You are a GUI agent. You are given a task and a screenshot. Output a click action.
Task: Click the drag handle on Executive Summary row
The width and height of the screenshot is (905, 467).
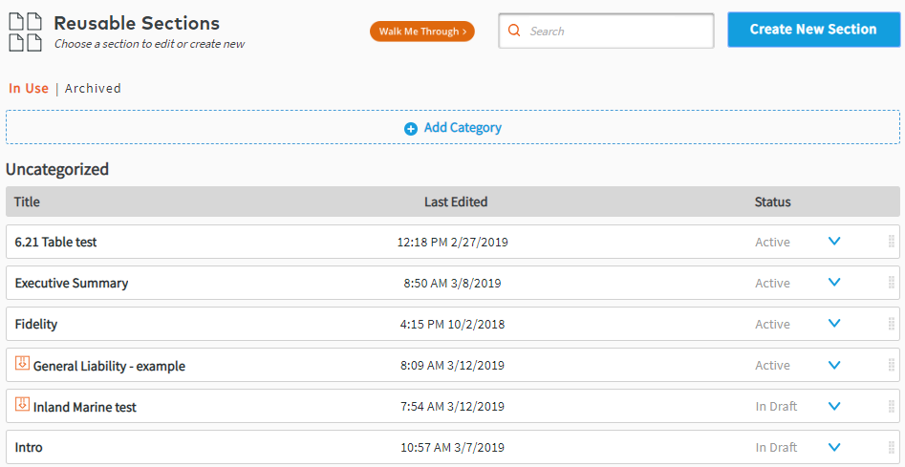click(891, 283)
